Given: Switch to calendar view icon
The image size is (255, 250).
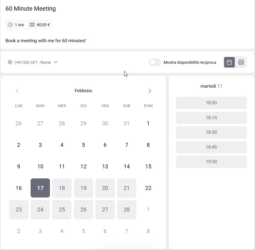Looking at the screenshot, I should (x=229, y=62).
